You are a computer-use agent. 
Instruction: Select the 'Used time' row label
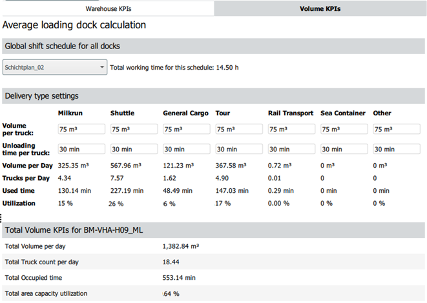[x=19, y=191]
